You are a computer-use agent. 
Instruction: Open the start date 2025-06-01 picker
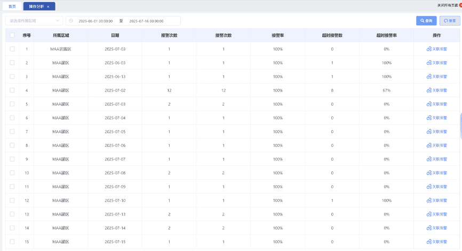pos(95,21)
